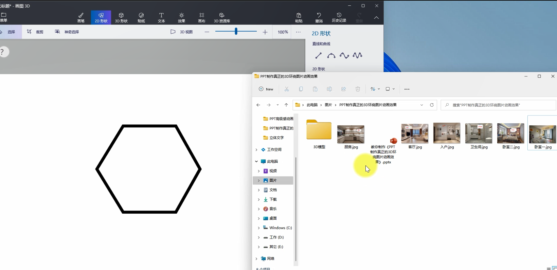Open the Effects (效果) tab
The width and height of the screenshot is (557, 270).
pyautogui.click(x=182, y=18)
